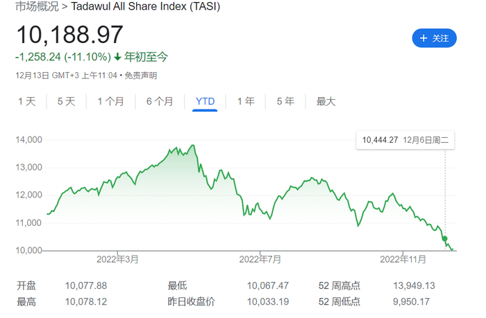
Task: Click the 关注 follow button
Action: pyautogui.click(x=434, y=38)
